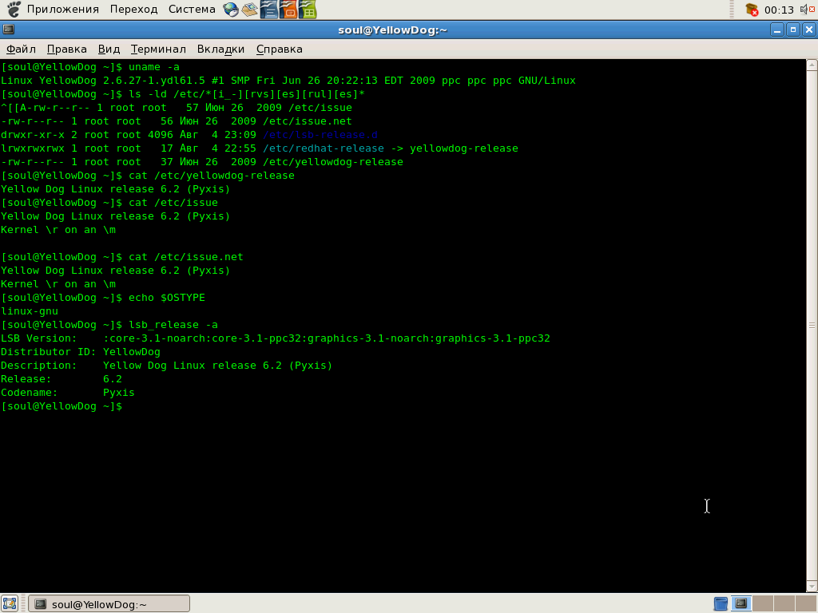
Task: Close the soul@YellowDog terminal window
Action: (x=809, y=30)
